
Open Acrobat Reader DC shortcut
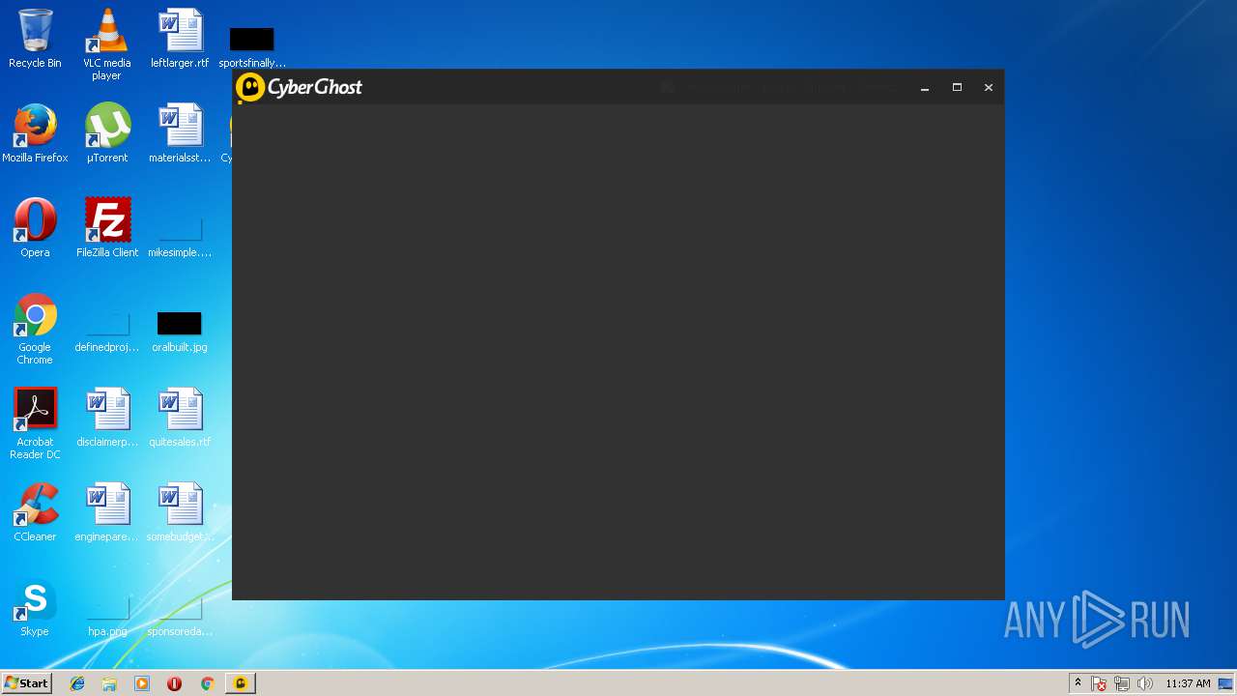coord(35,424)
